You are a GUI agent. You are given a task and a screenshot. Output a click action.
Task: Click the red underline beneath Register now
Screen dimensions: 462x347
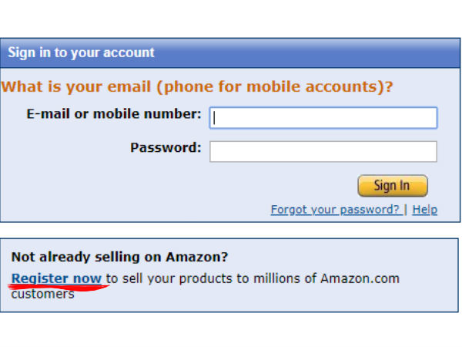pos(58,288)
